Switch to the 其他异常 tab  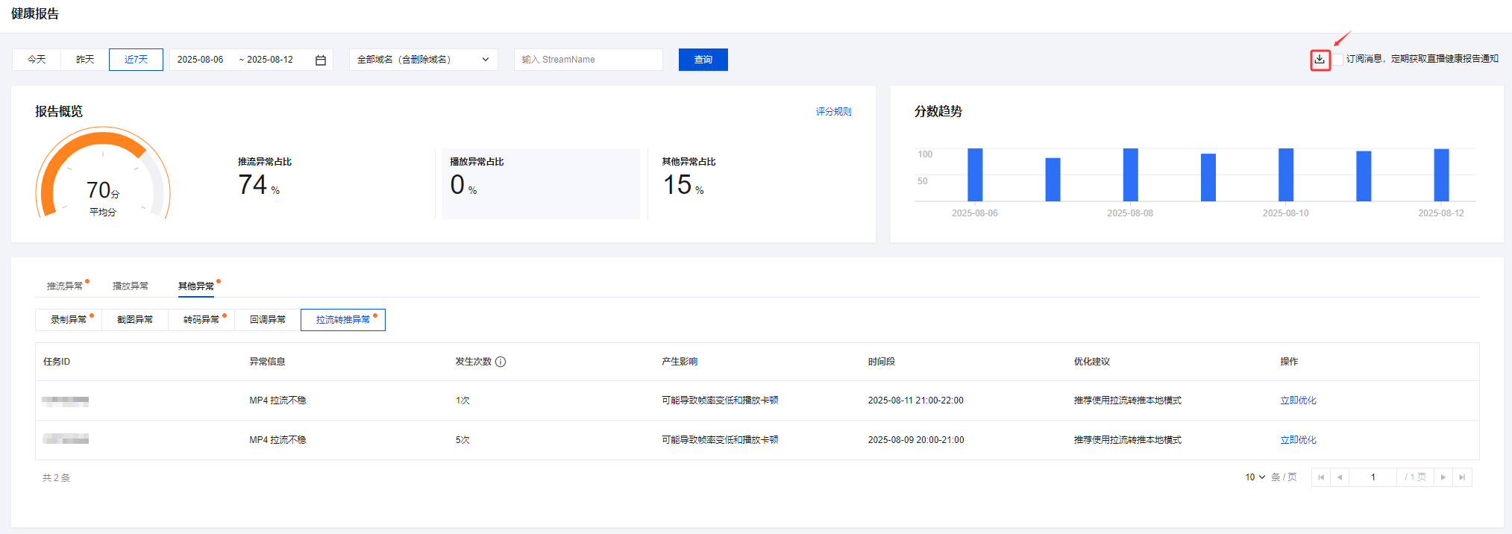(x=196, y=286)
